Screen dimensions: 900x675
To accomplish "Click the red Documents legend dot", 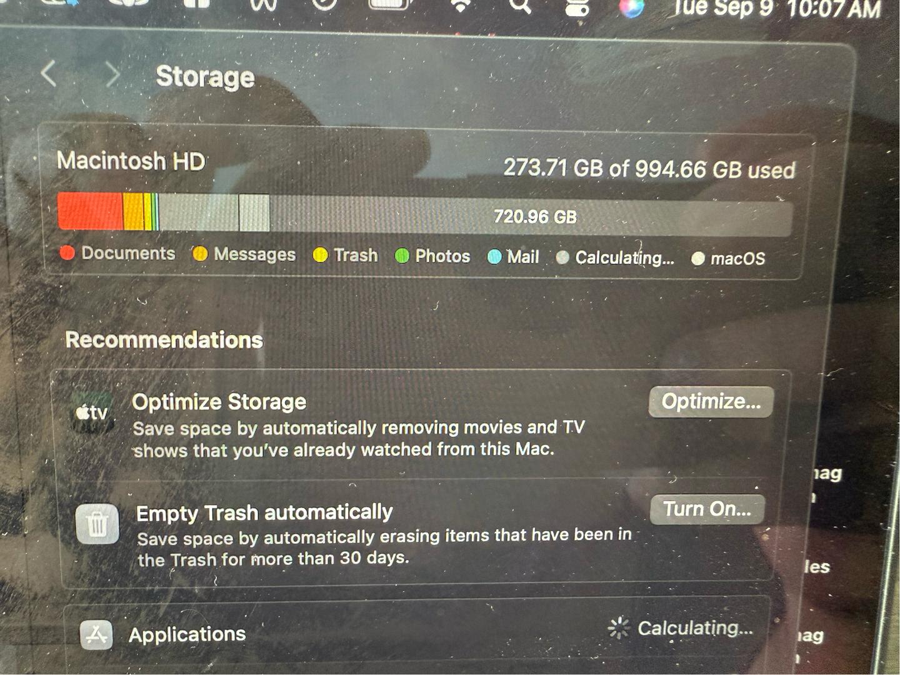I will coord(67,252).
